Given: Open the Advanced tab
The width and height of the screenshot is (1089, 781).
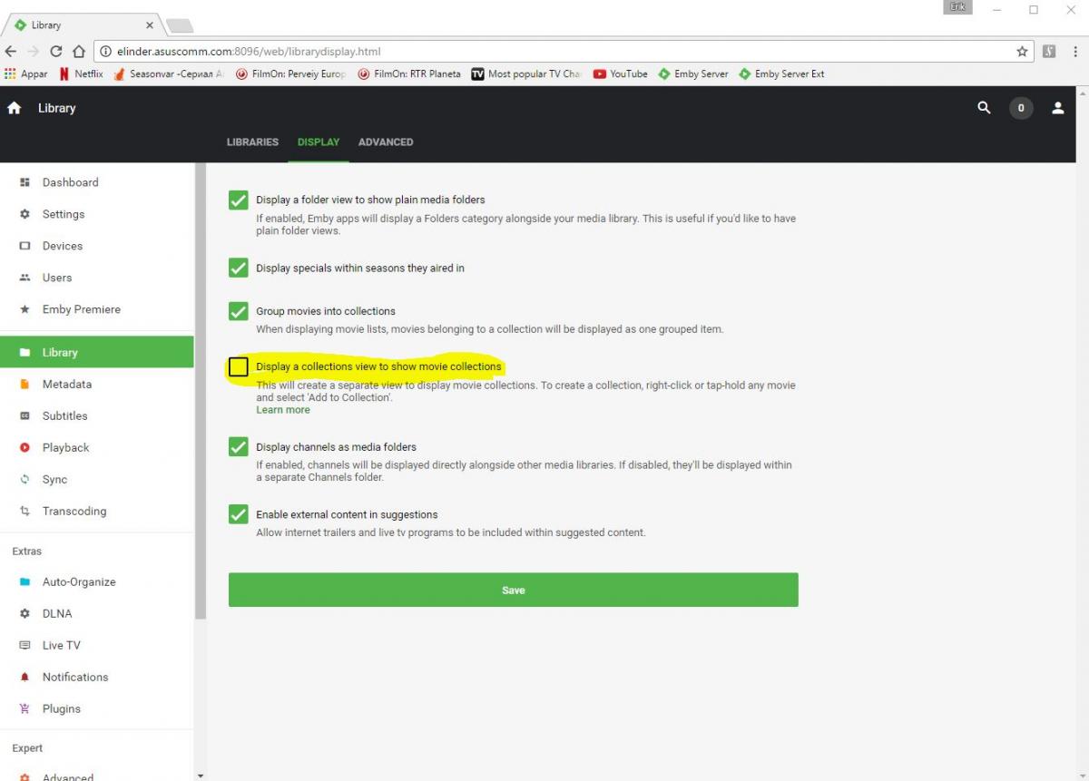Looking at the screenshot, I should coord(386,142).
